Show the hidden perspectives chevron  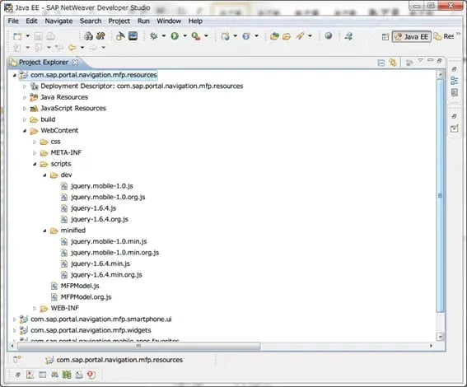459,34
